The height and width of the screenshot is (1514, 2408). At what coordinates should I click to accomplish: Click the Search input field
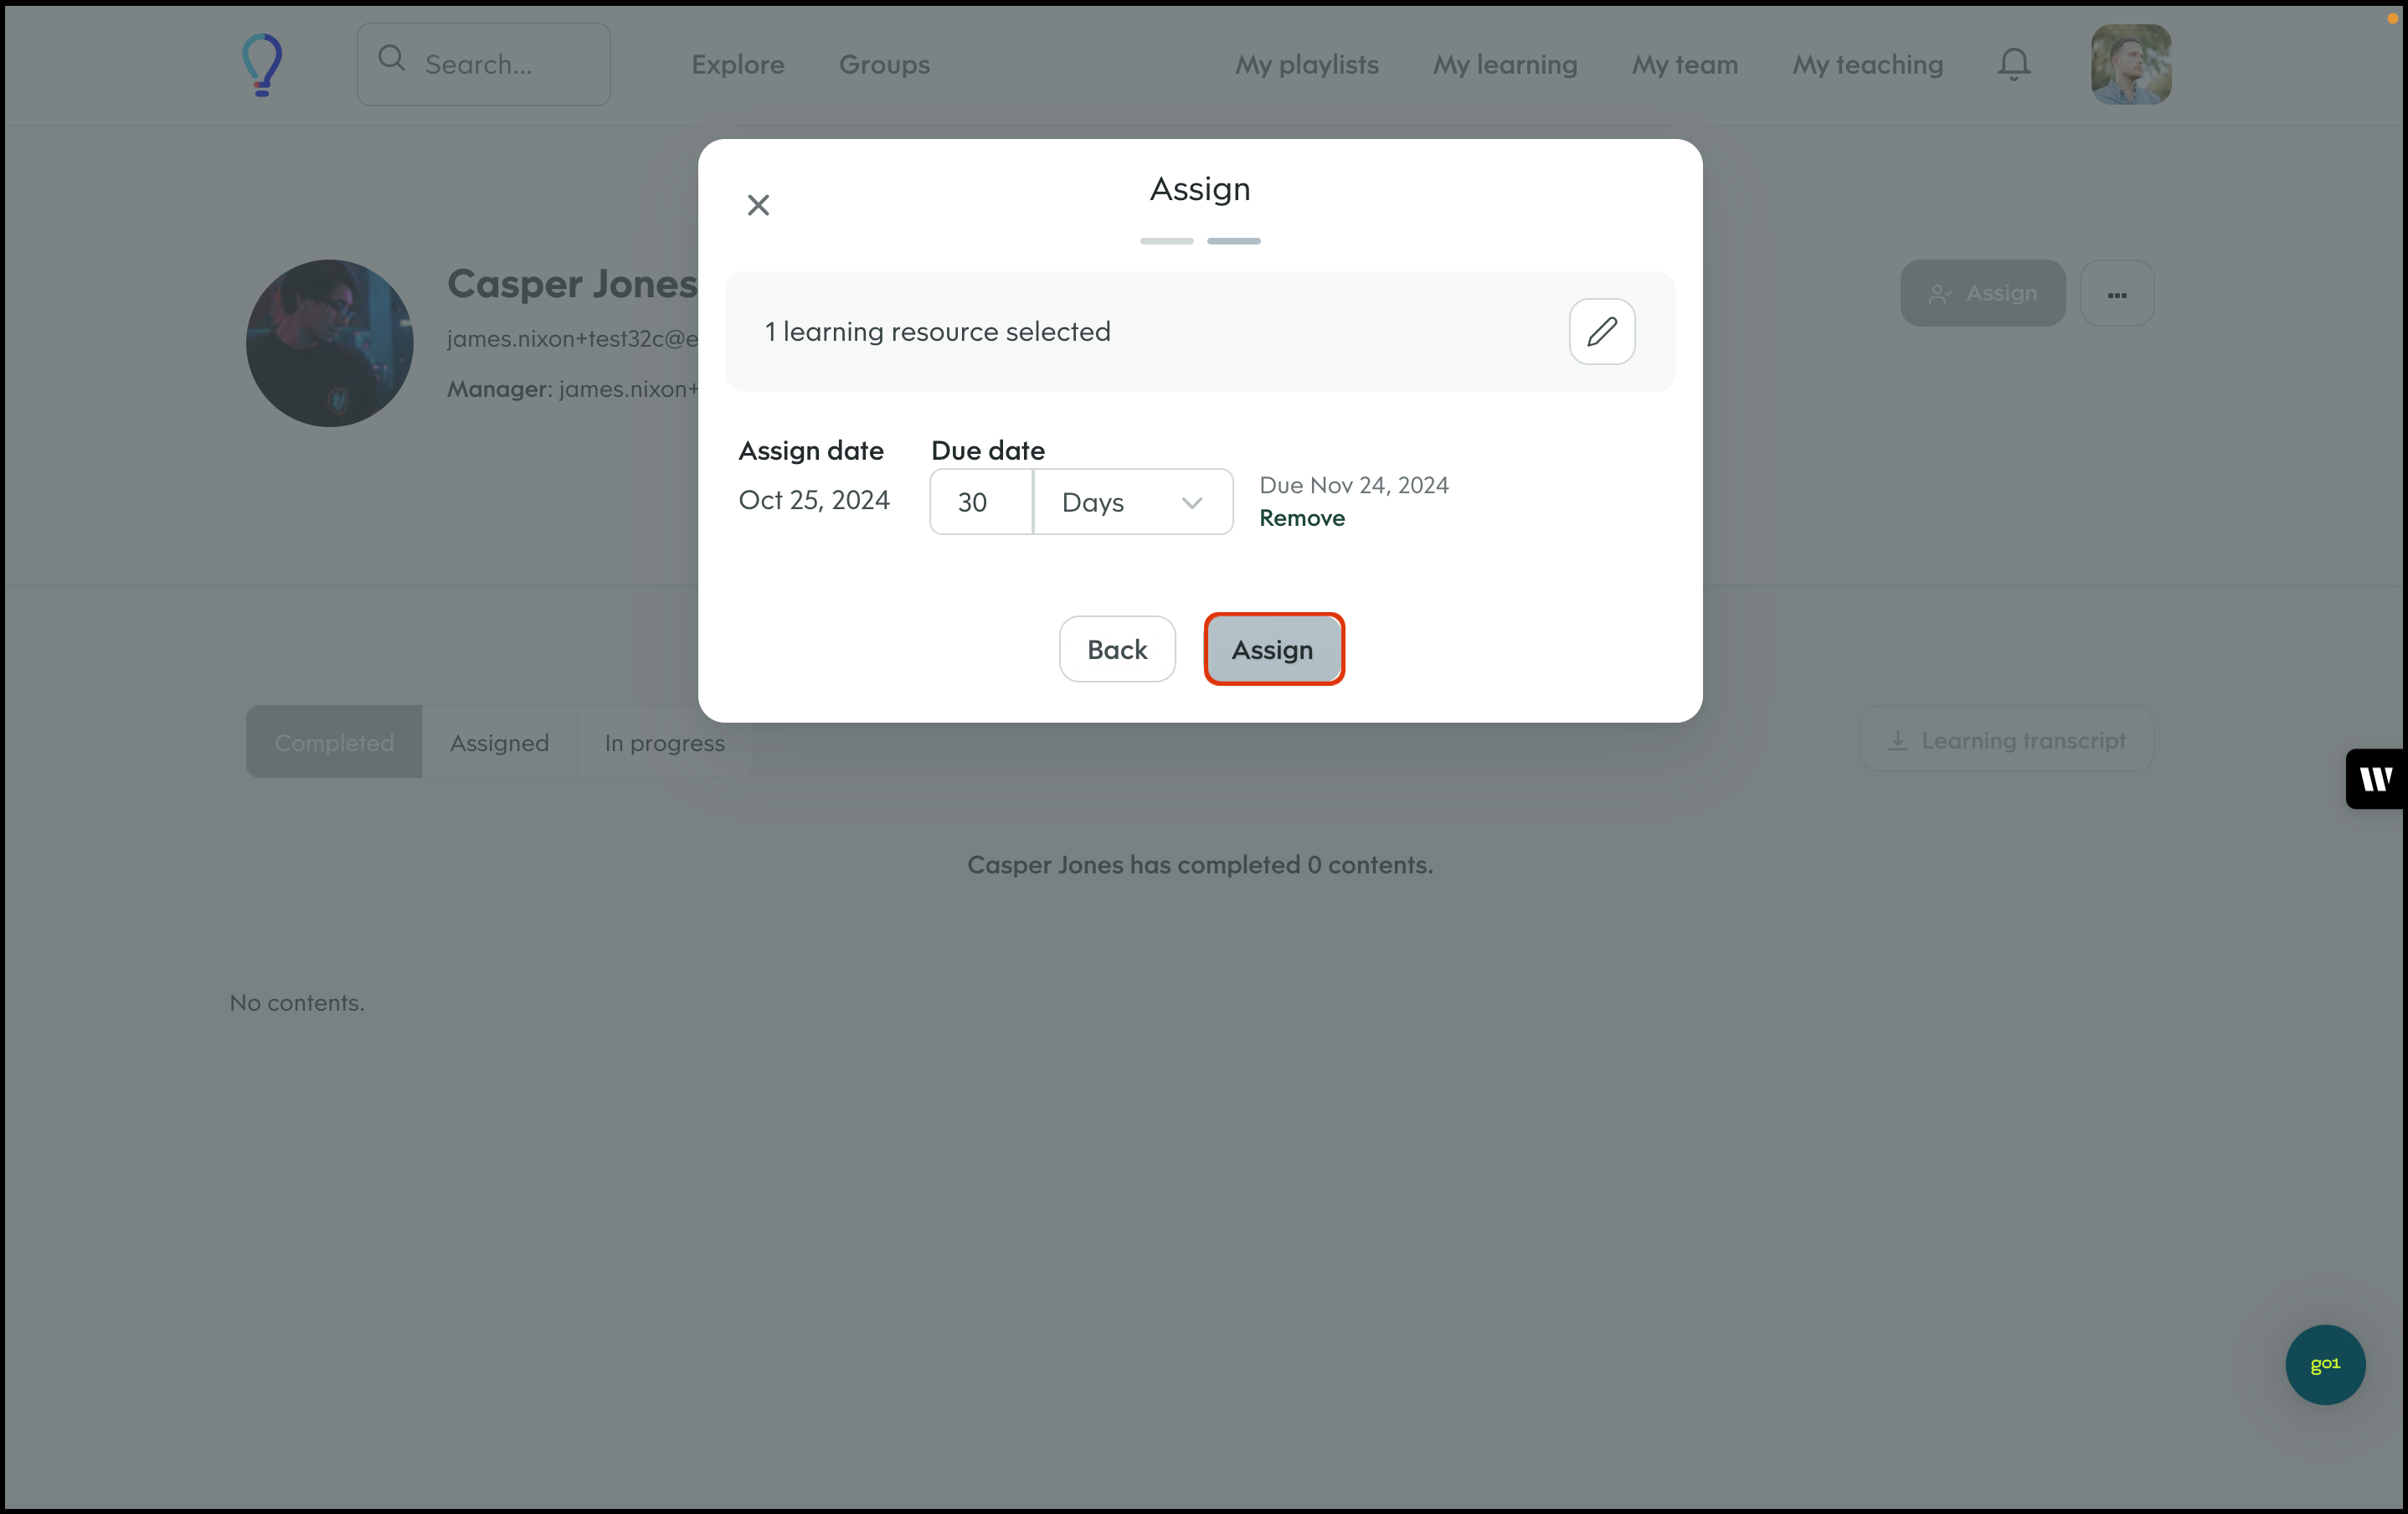(484, 64)
